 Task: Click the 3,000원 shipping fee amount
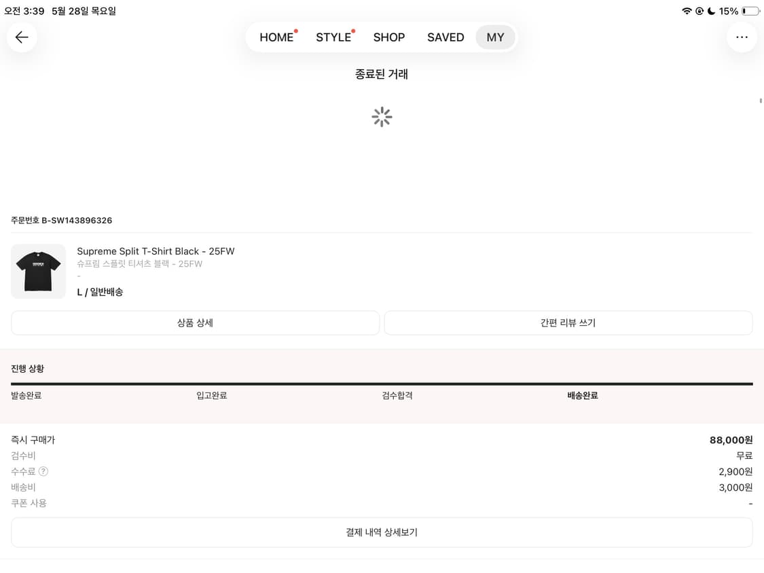point(735,487)
